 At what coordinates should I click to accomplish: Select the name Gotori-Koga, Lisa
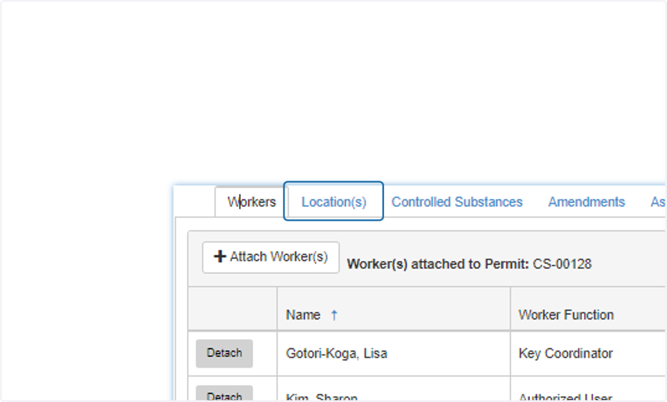(336, 353)
